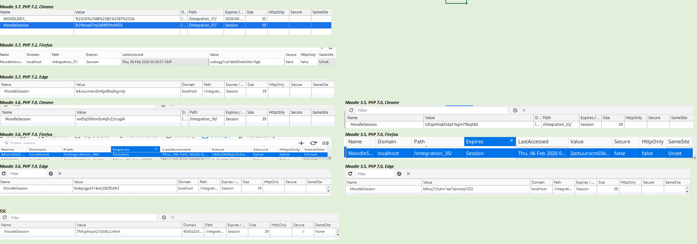Click value 'b4ukuvmarc6mfgk8hq9kgrrkjt' in Moodle 3.7 Edge

(x=101, y=91)
